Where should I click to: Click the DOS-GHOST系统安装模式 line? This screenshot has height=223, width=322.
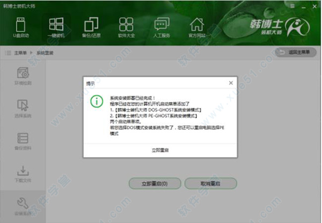pyautogui.click(x=156, y=110)
